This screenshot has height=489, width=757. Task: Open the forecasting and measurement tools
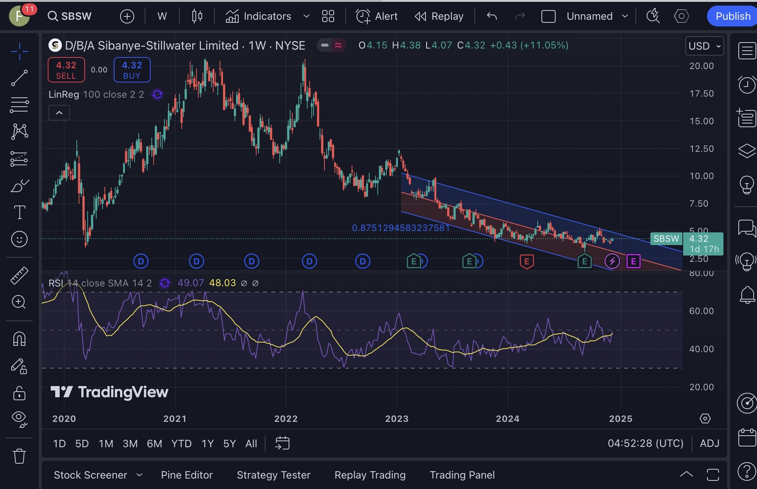click(19, 159)
